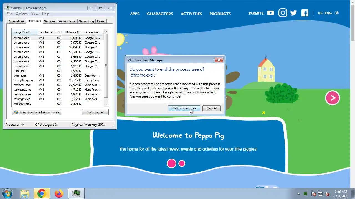Open the Instagram icon in site header

click(283, 13)
